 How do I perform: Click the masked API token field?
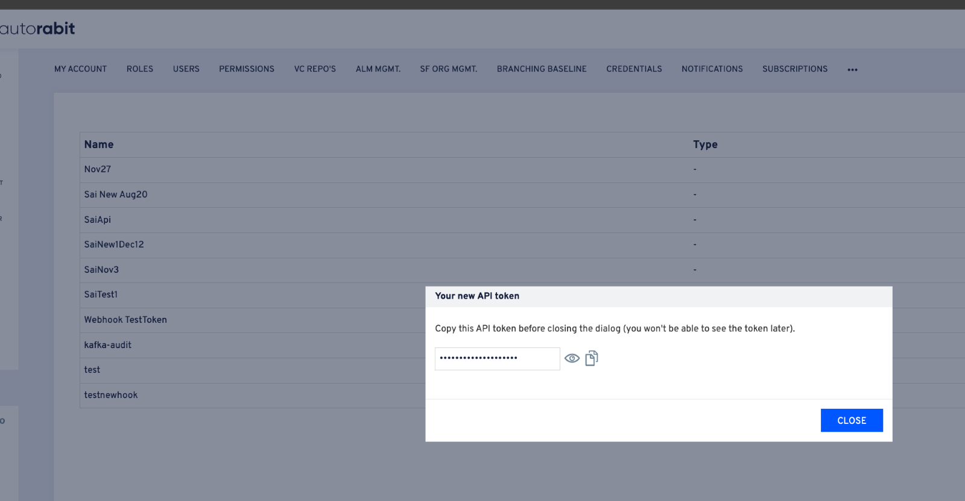click(497, 358)
